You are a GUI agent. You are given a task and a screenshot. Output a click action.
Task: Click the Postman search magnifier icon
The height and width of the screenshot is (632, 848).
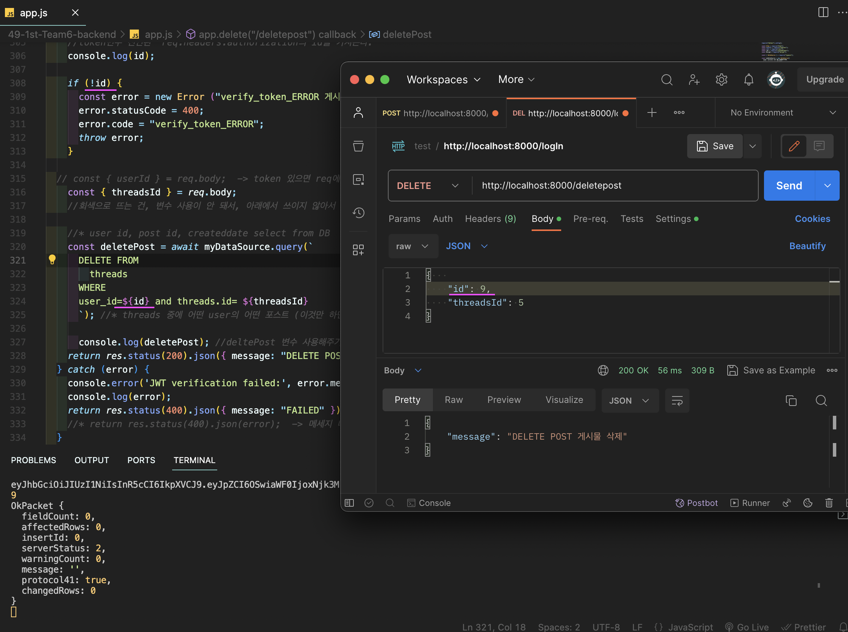click(666, 80)
